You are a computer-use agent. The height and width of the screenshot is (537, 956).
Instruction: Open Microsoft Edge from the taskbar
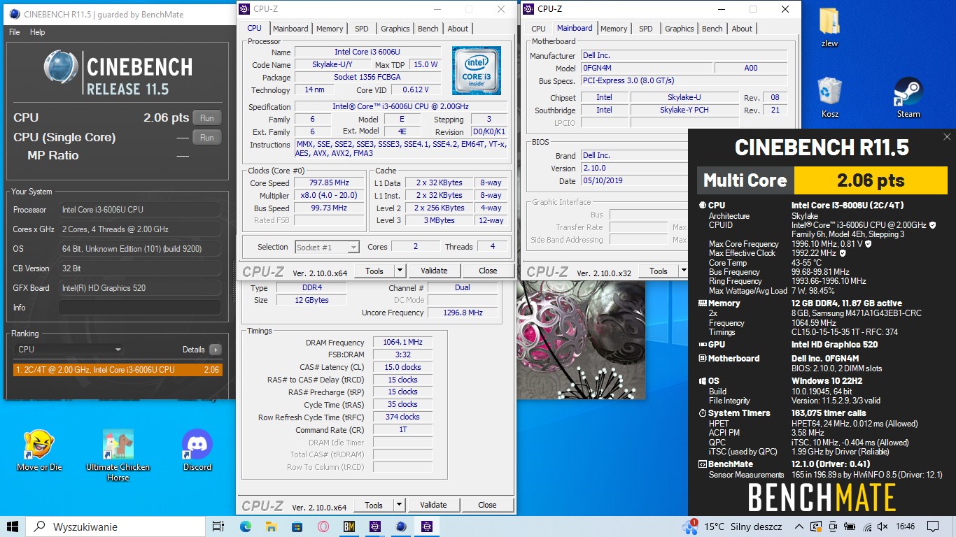pyautogui.click(x=246, y=527)
